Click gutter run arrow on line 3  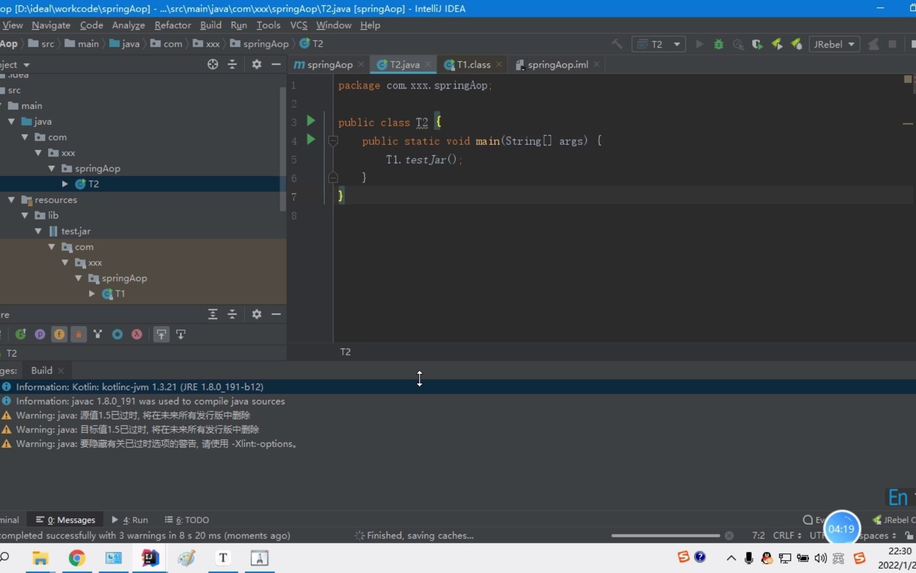pyautogui.click(x=311, y=121)
